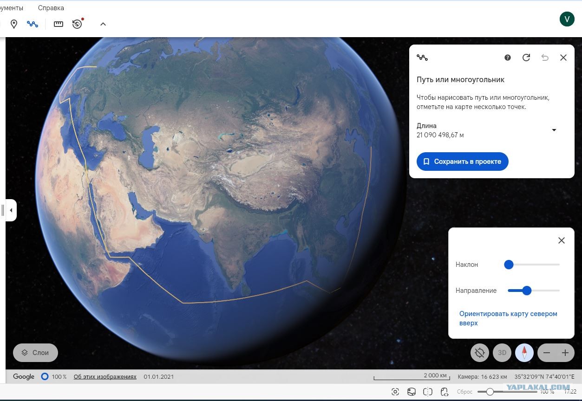
Task: Click the redo/restart arrow in path panel
Action: [x=526, y=58]
